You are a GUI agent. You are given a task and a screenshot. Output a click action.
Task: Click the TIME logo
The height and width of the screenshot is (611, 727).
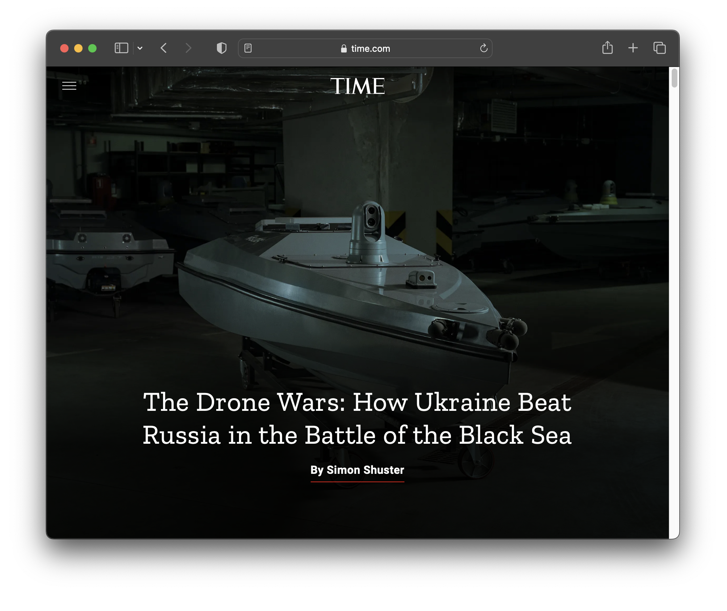358,86
